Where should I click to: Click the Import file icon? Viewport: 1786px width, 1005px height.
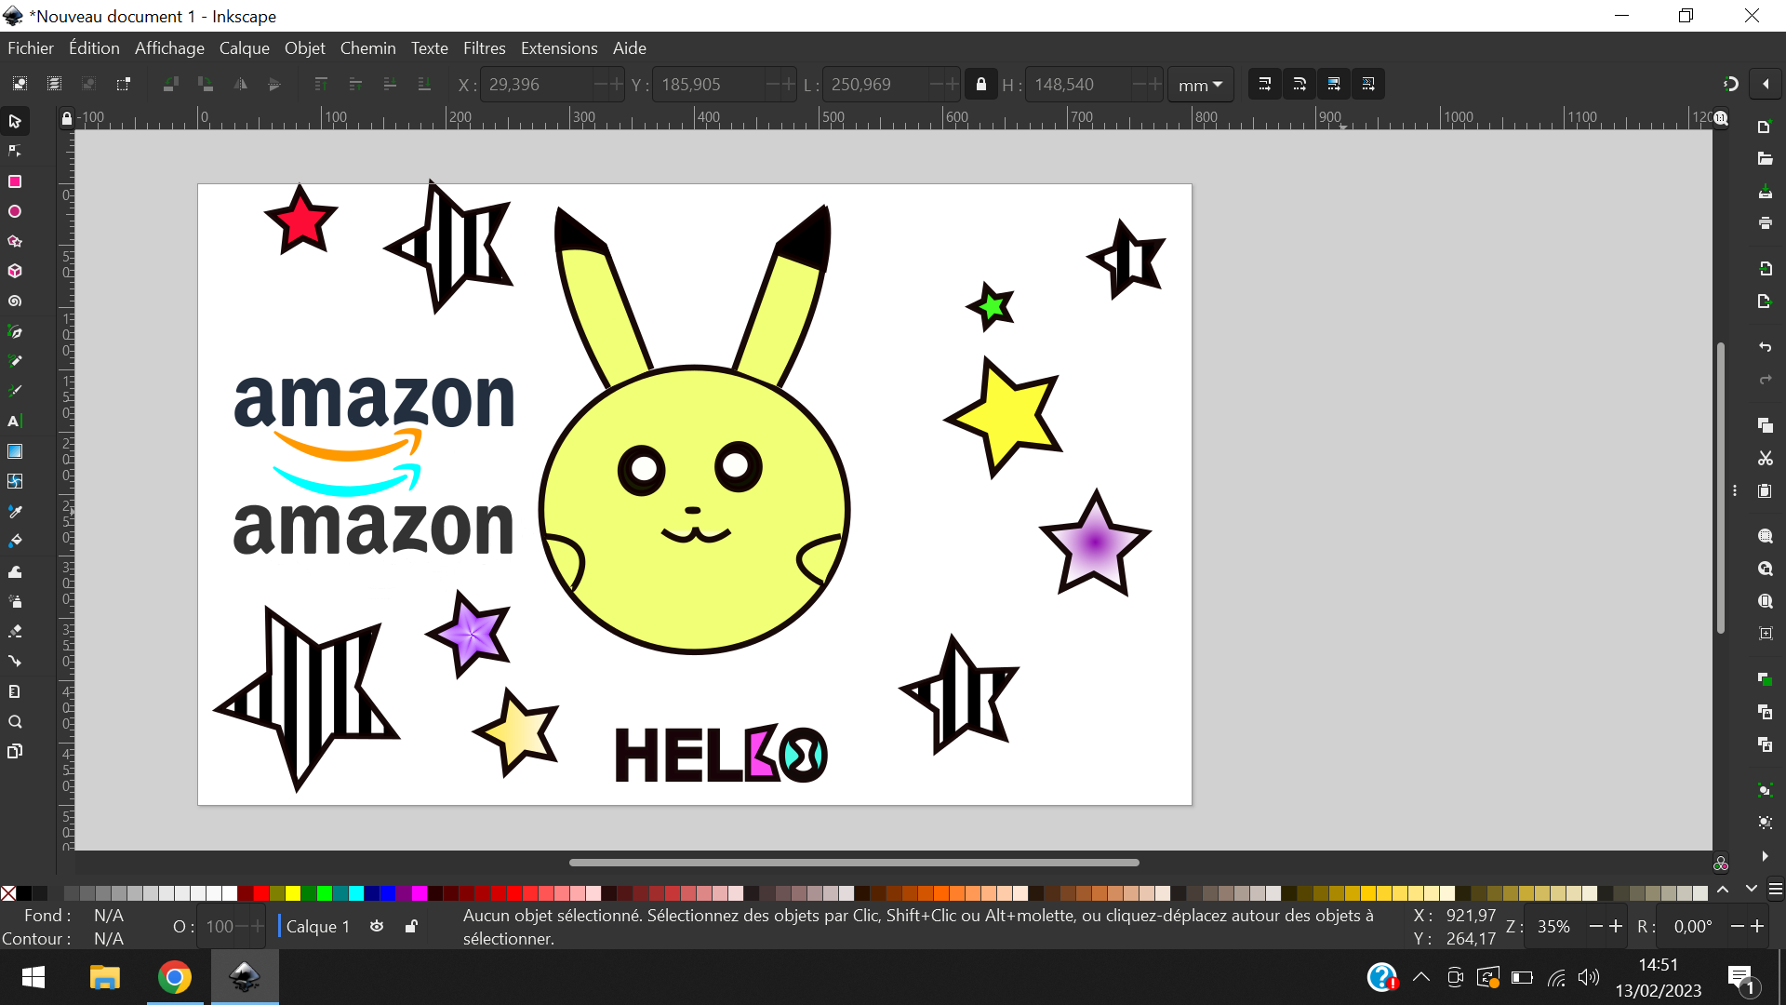(1765, 269)
